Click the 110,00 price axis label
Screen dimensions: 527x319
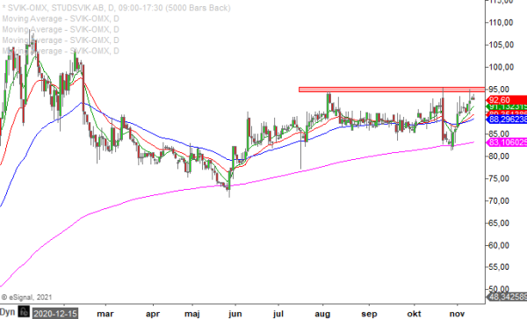(501, 23)
